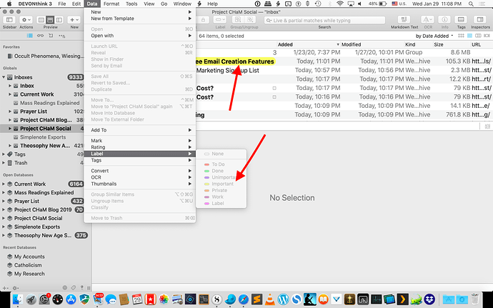Open the OCR toolbar dropdown
Viewport: 493px width, 308px height.
(428, 19)
